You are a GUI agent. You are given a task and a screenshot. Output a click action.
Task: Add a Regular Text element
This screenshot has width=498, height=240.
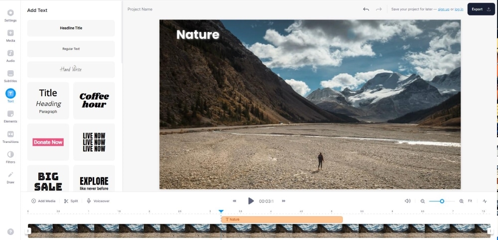(71, 49)
